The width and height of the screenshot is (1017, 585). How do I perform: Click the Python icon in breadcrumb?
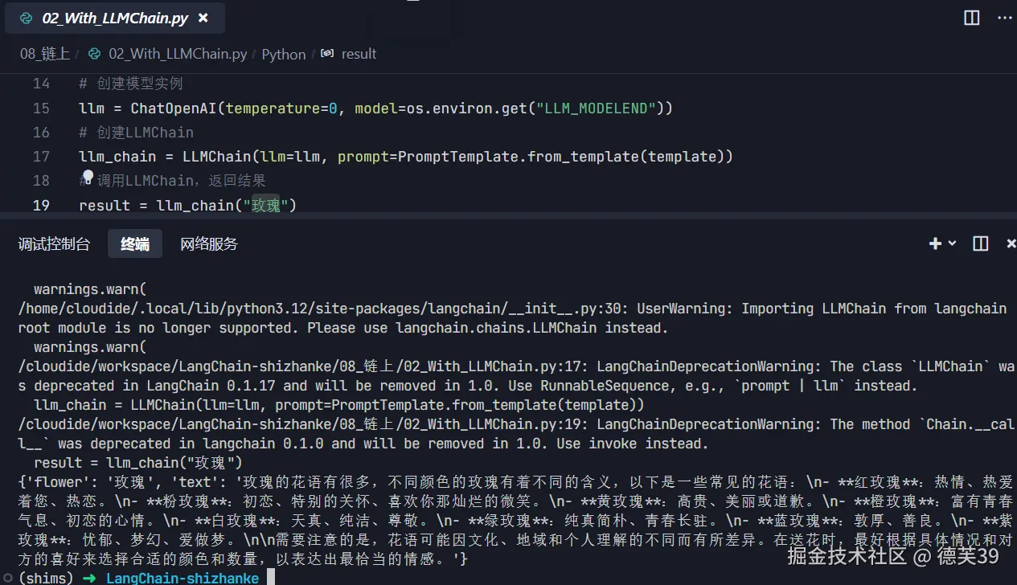tap(95, 54)
